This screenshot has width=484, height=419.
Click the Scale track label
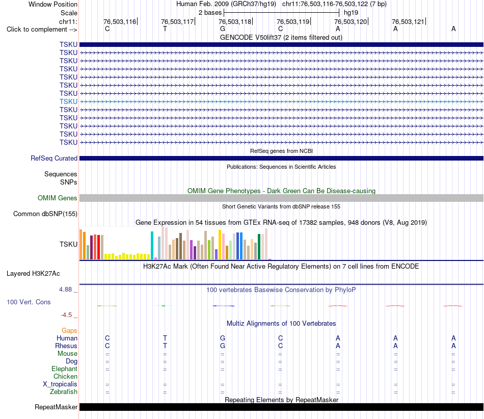pyautogui.click(x=69, y=13)
